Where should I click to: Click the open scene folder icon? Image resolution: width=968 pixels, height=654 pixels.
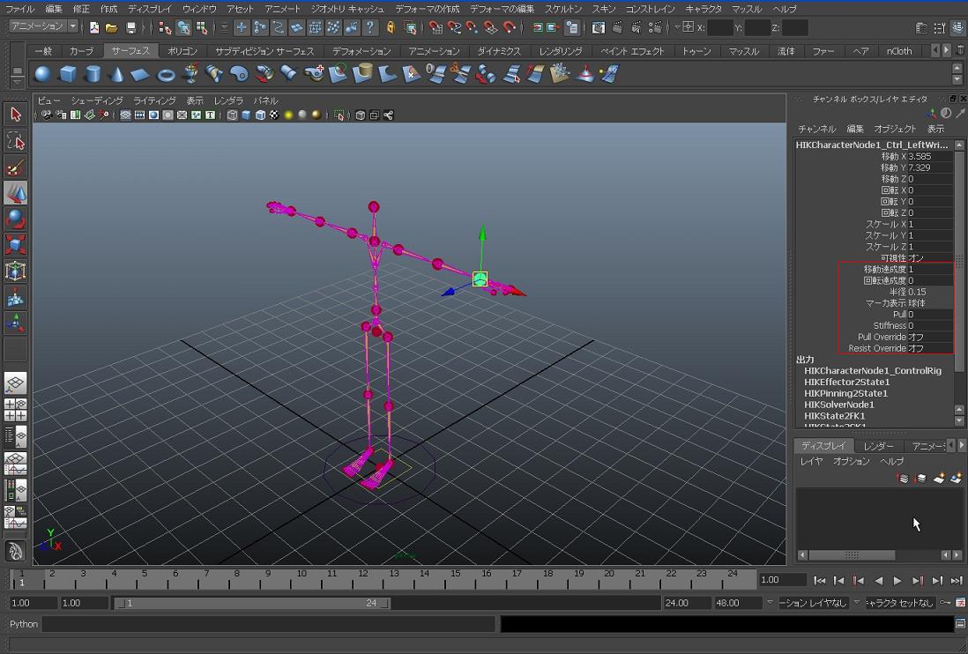(112, 28)
